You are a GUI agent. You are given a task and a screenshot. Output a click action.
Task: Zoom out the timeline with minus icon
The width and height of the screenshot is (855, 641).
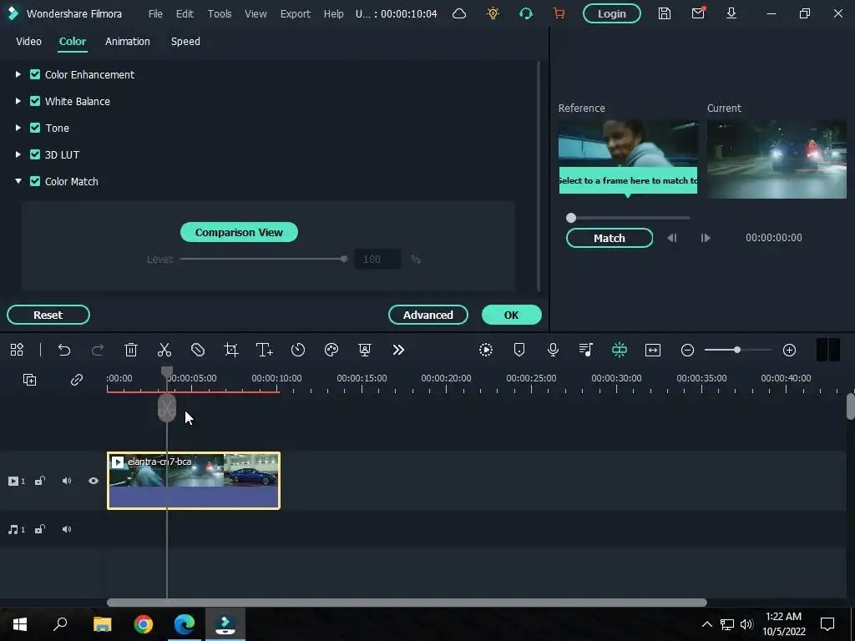(x=688, y=351)
